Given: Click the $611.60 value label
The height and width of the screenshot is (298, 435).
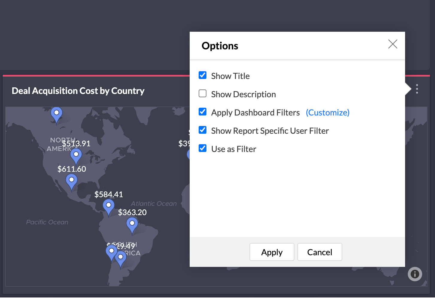Looking at the screenshot, I should click(x=72, y=169).
